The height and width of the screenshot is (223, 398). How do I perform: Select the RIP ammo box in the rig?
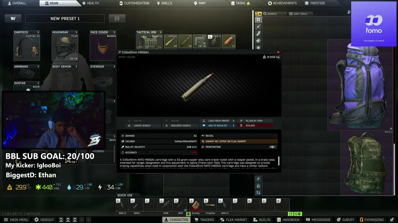coord(200,42)
